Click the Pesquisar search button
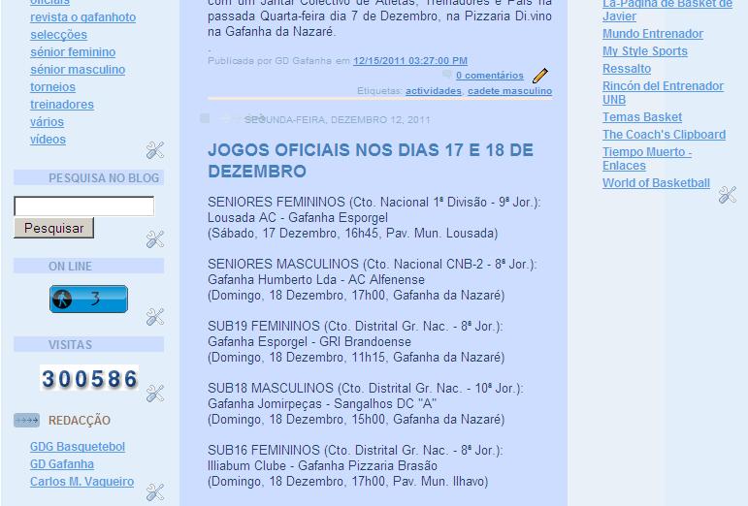The height and width of the screenshot is (506, 748). pos(54,228)
